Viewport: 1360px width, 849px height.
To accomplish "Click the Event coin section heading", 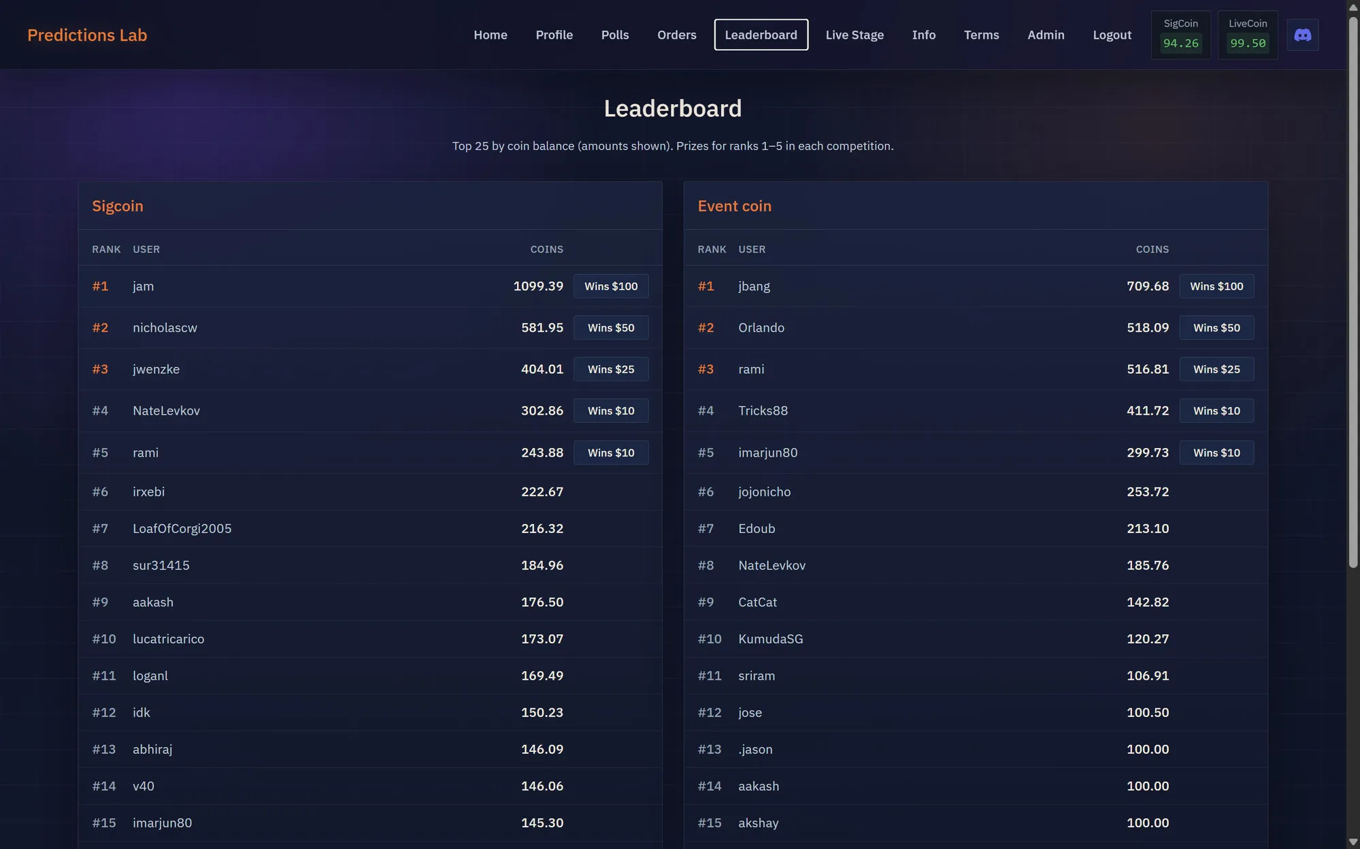I will click(x=734, y=206).
